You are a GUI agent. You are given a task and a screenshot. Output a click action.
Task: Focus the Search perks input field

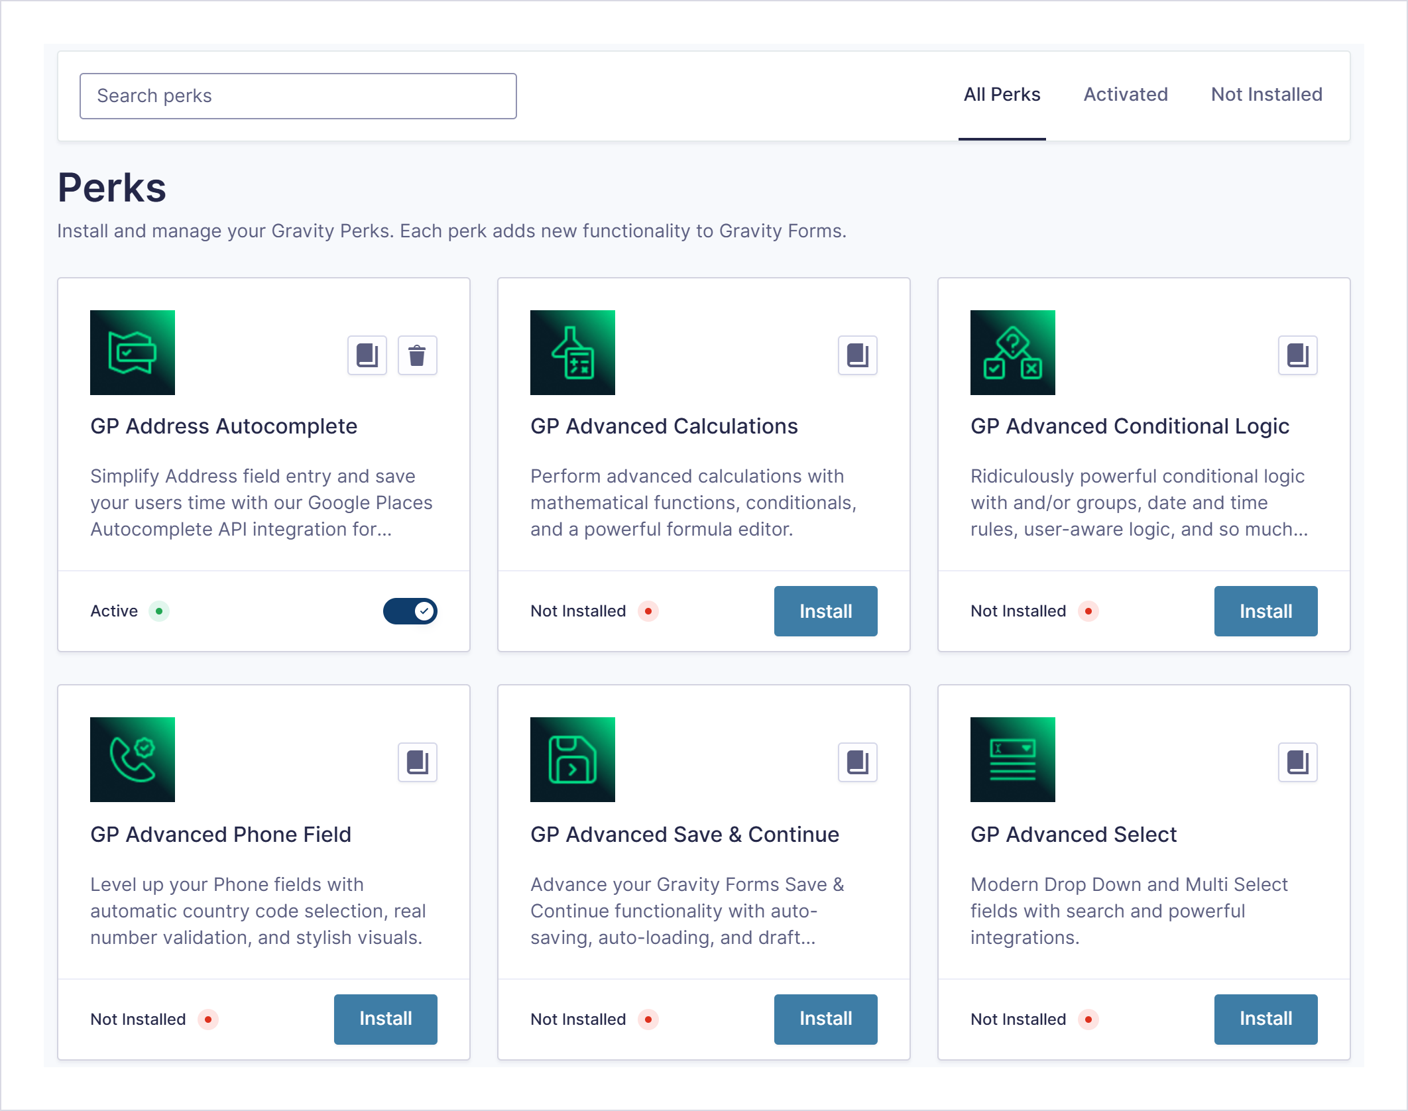pos(298,96)
